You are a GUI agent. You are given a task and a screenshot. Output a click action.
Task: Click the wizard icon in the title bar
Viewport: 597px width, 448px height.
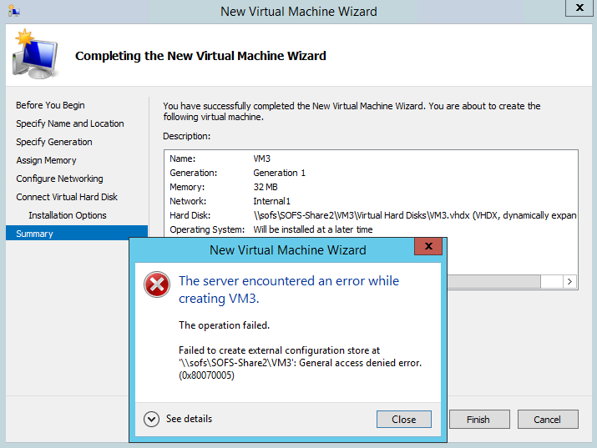tap(13, 12)
